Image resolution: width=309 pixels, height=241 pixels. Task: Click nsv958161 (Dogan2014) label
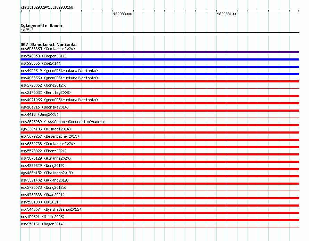coord(43,224)
